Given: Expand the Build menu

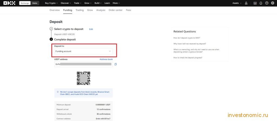Looking at the screenshot, I should 98,3.
